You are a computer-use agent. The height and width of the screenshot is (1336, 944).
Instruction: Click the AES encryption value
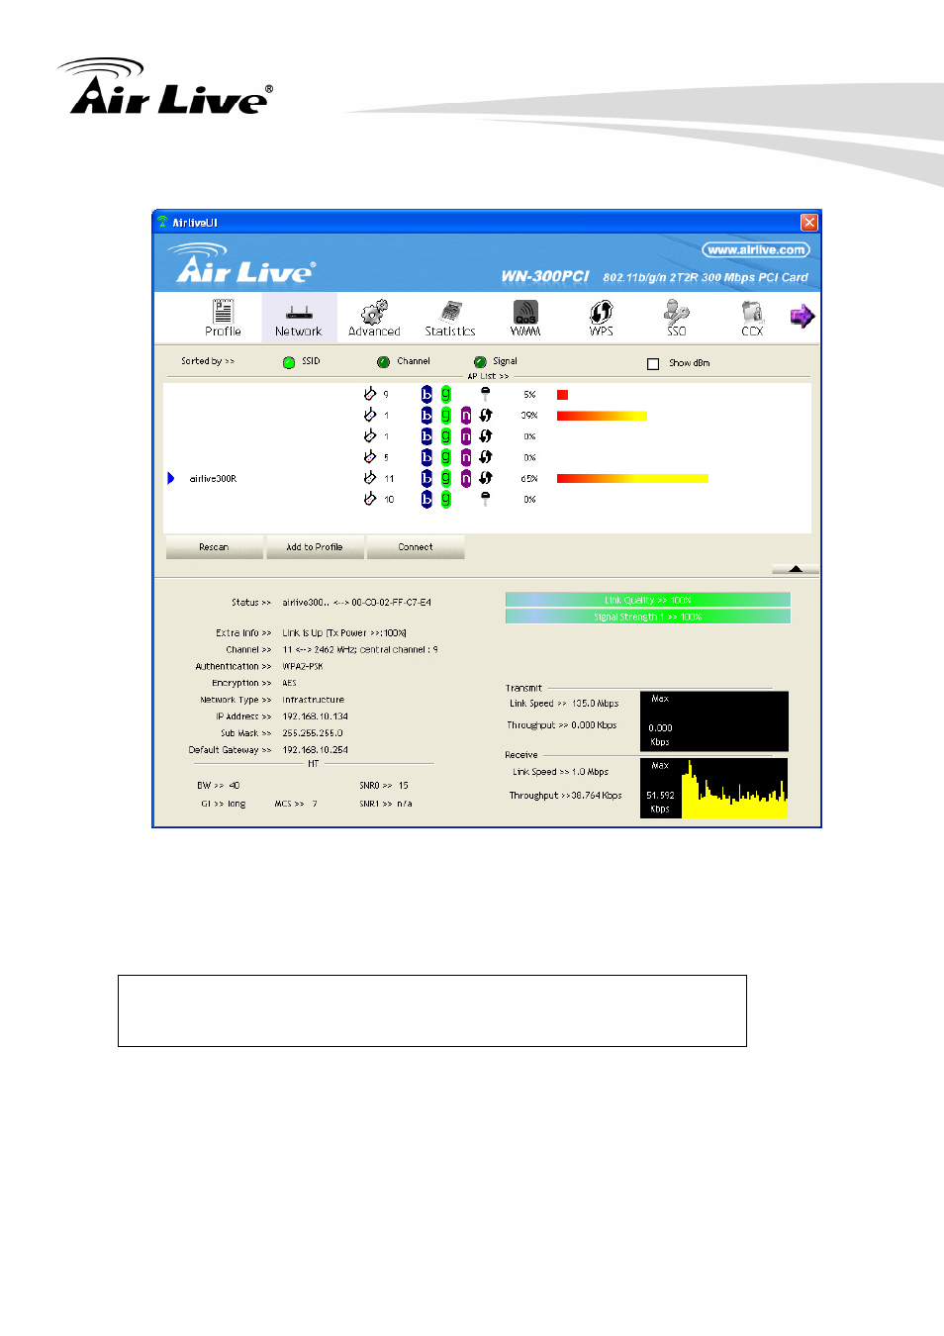pos(290,683)
